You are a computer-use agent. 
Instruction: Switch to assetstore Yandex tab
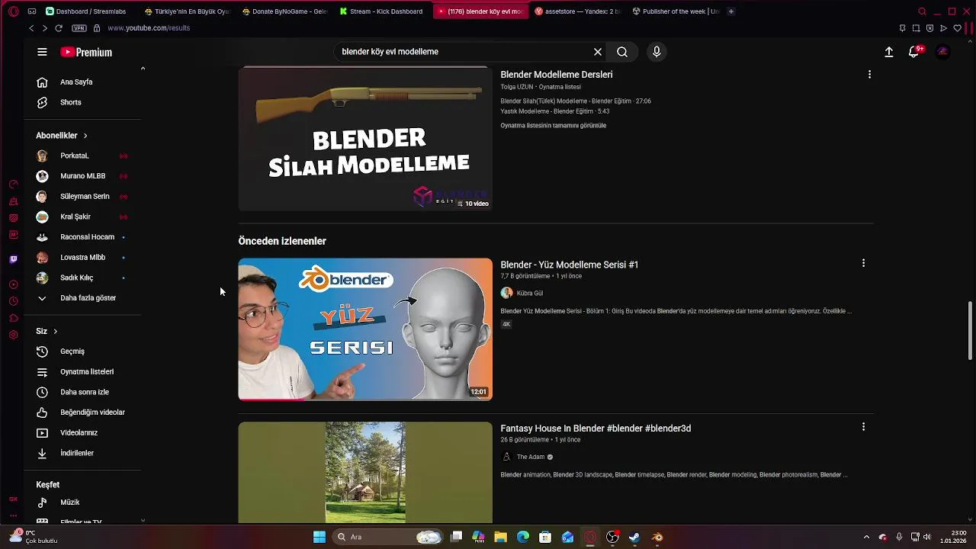[578, 11]
